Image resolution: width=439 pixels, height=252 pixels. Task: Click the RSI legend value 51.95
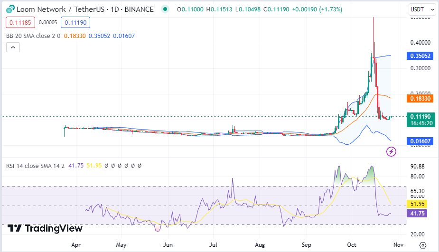point(94,166)
